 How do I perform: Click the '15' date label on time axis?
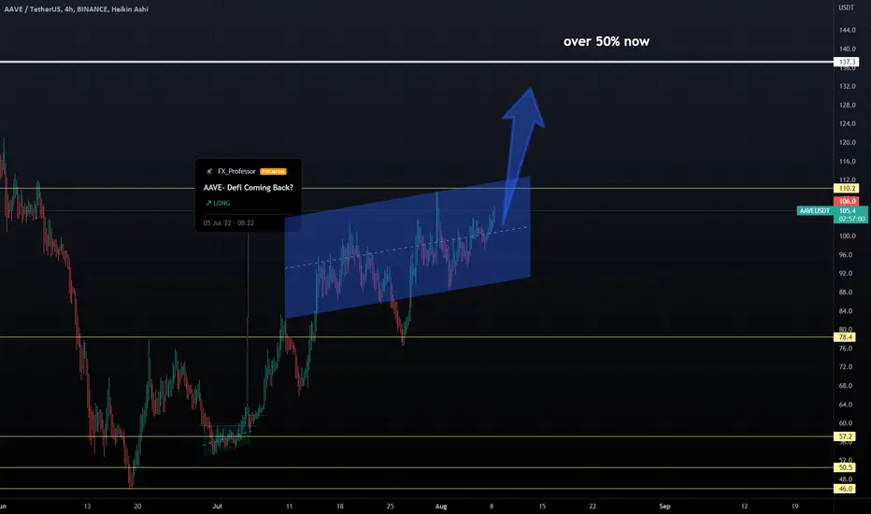(x=542, y=507)
